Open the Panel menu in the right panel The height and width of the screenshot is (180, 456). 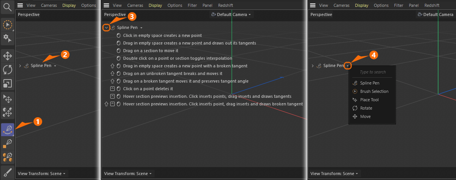pyautogui.click(x=414, y=5)
